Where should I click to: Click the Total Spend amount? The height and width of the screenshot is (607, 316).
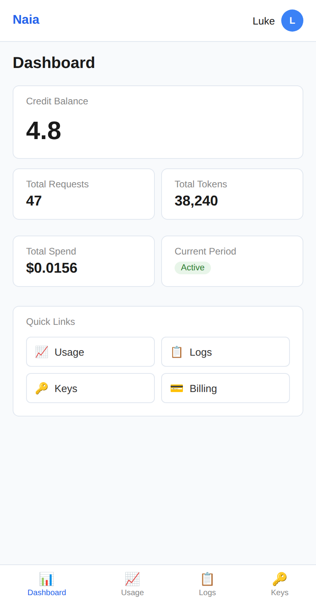(x=52, y=268)
